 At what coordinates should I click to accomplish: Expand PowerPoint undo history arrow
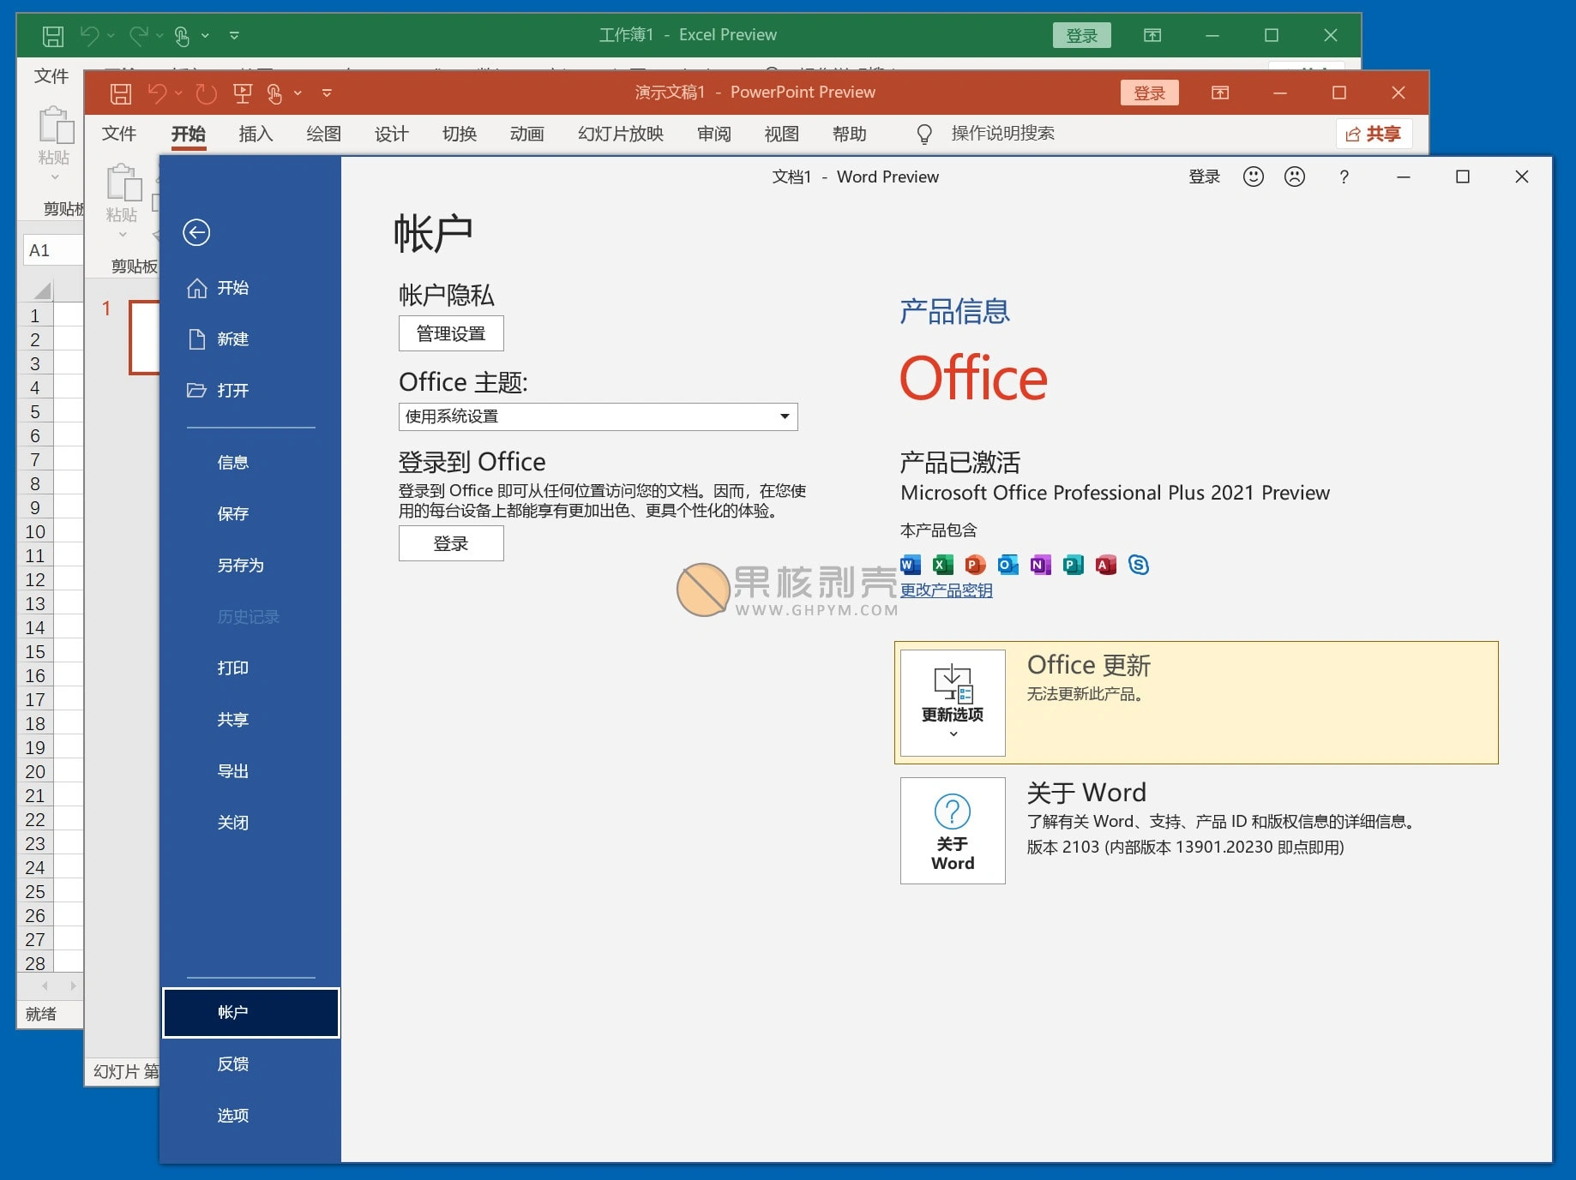(x=178, y=93)
